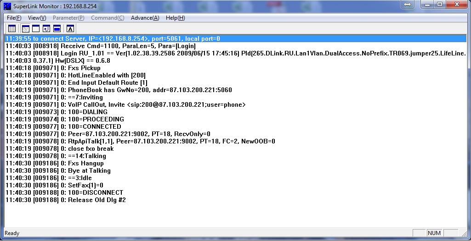Click the table grid view toolbar icon
This screenshot has width=471, height=241.
pos(12,29)
